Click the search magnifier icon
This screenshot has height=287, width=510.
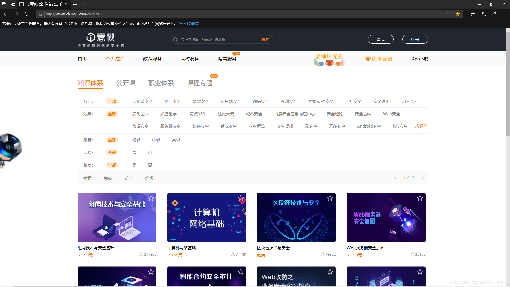pos(176,39)
